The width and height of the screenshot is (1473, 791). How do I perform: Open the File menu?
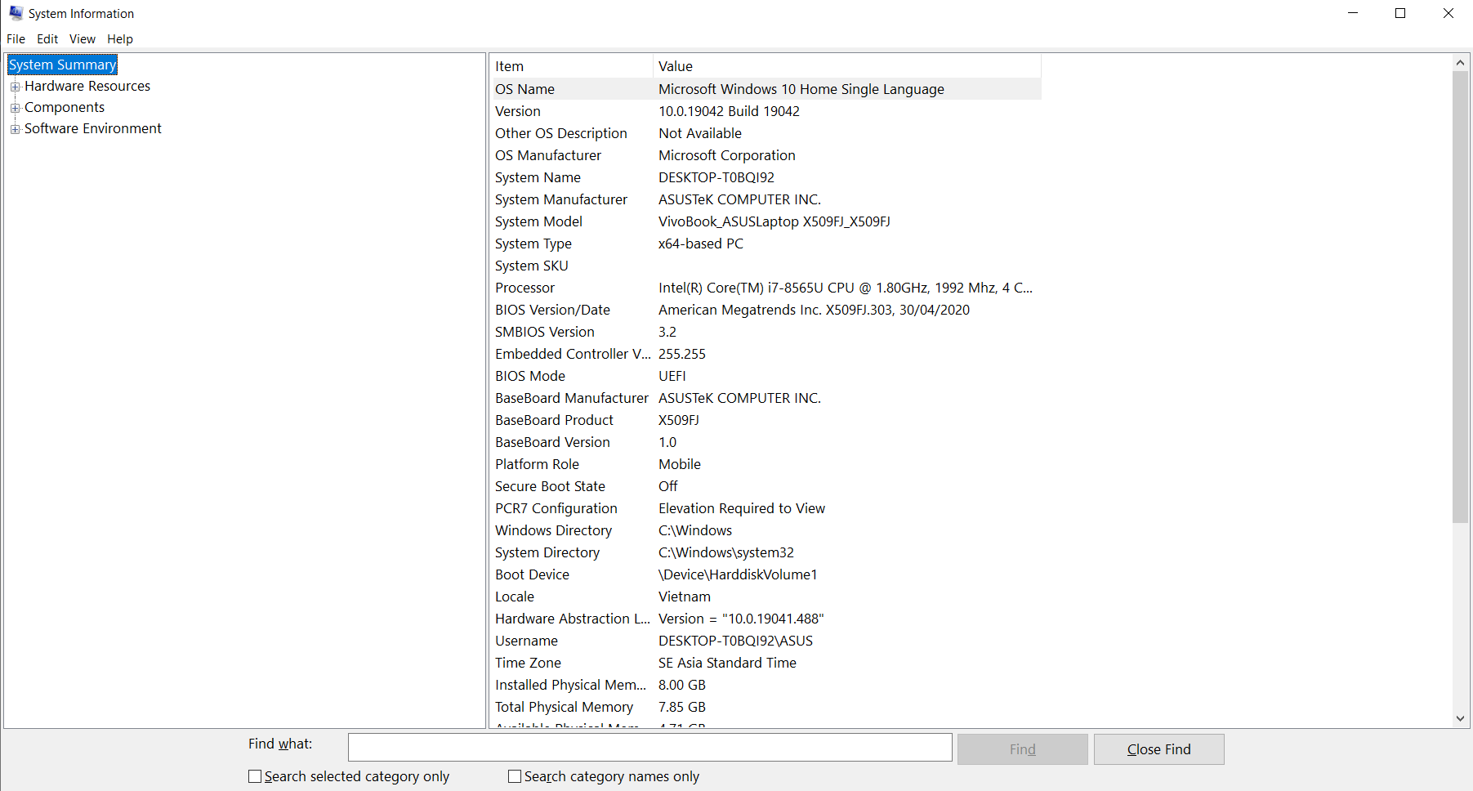[16, 38]
